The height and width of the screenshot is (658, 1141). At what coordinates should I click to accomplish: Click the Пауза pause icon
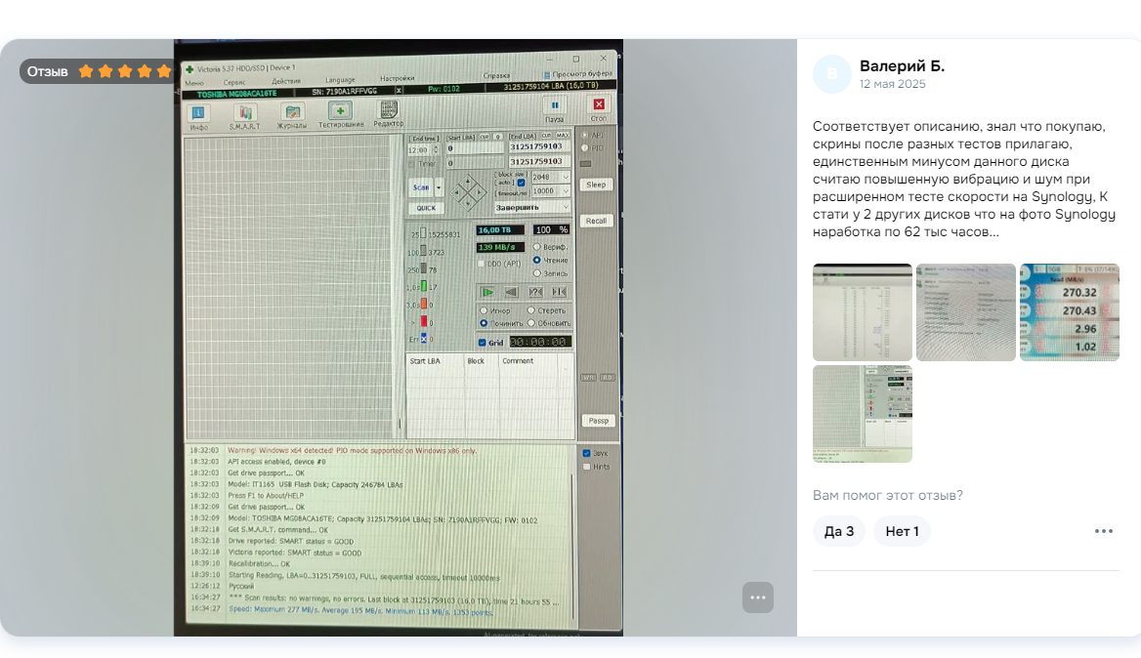coord(555,105)
